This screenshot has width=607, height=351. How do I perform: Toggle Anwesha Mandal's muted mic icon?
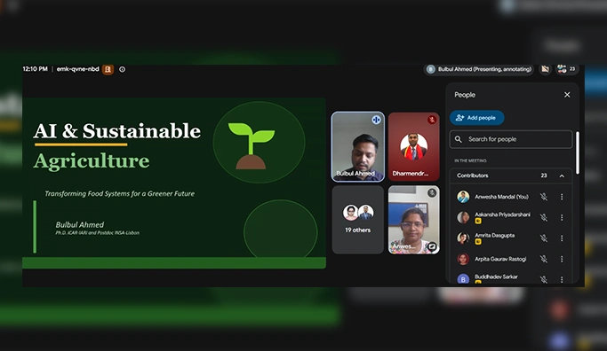544,197
